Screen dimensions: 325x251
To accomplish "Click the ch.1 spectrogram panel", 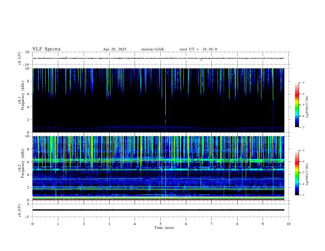I will pos(158,100).
